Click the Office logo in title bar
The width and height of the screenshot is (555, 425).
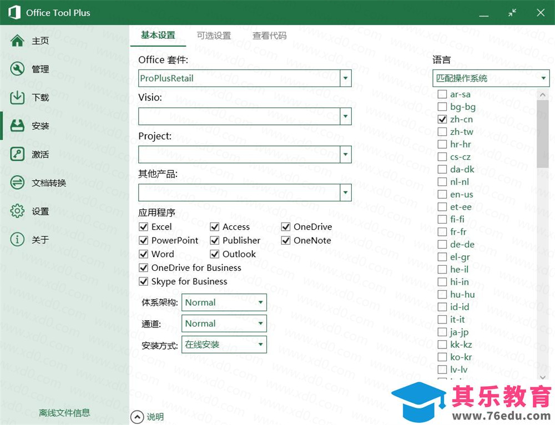pyautogui.click(x=14, y=12)
